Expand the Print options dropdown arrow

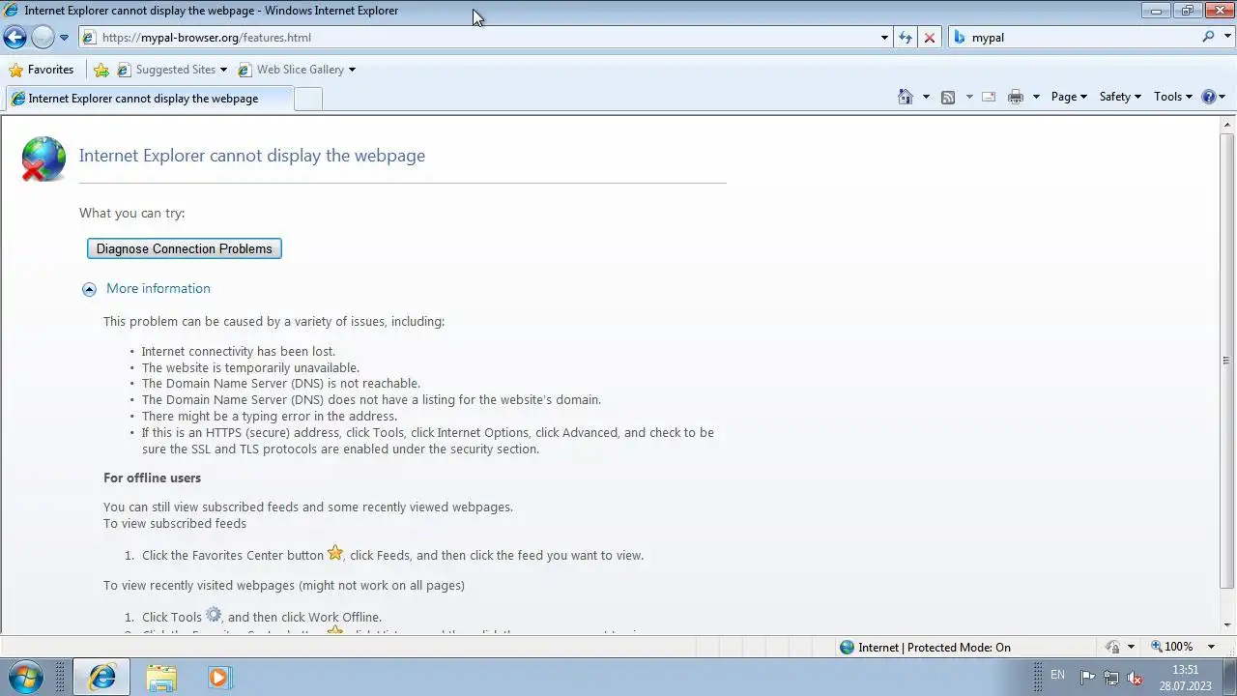pyautogui.click(x=1036, y=97)
